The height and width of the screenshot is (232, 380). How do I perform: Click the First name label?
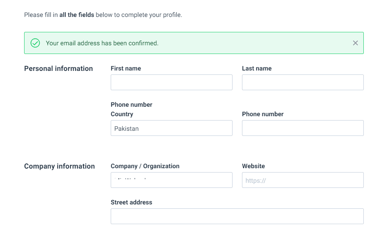pos(126,68)
